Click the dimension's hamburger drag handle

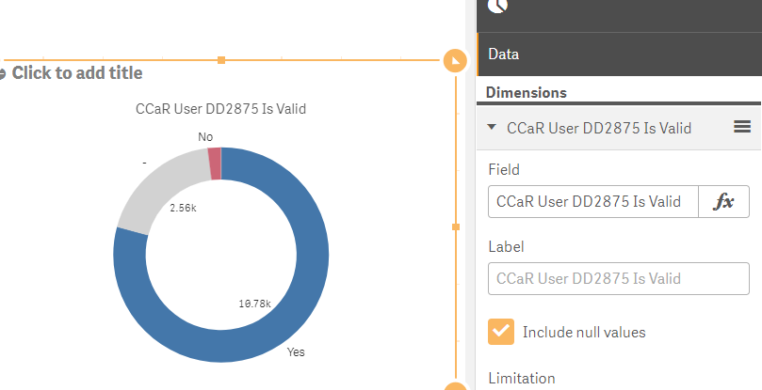click(x=742, y=127)
